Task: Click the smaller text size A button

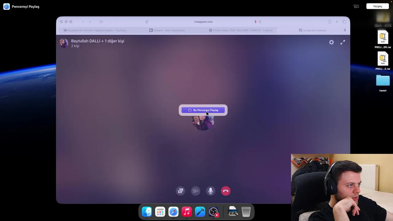Action: tap(83, 22)
